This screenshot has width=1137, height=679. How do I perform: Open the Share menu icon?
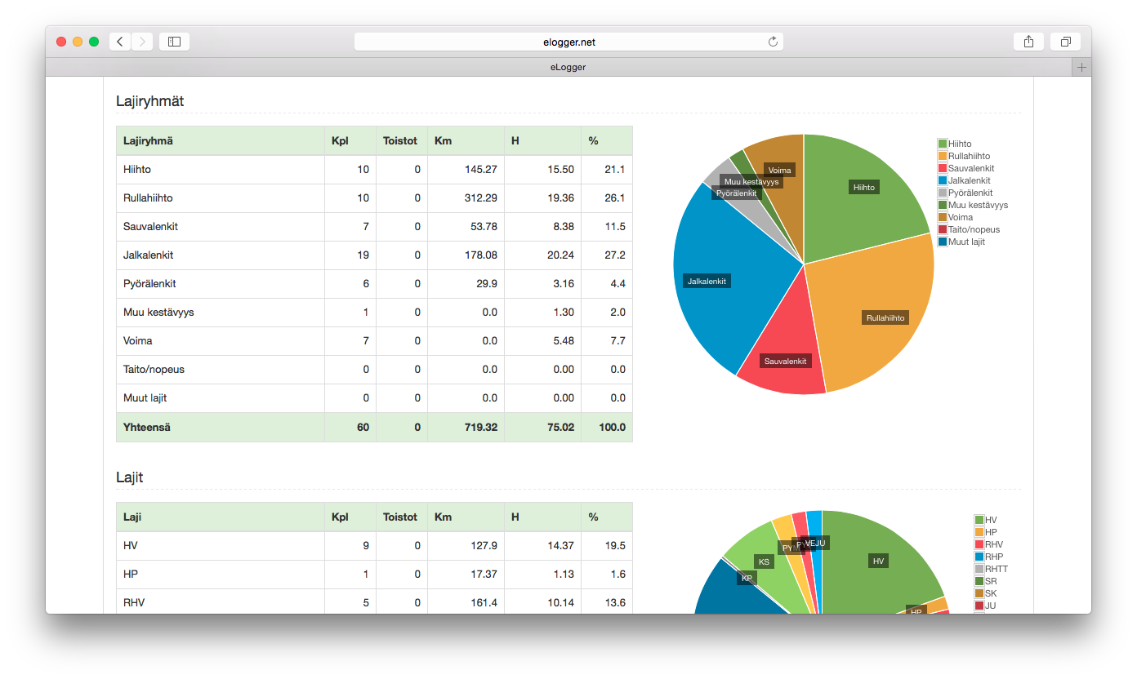pos(1028,42)
